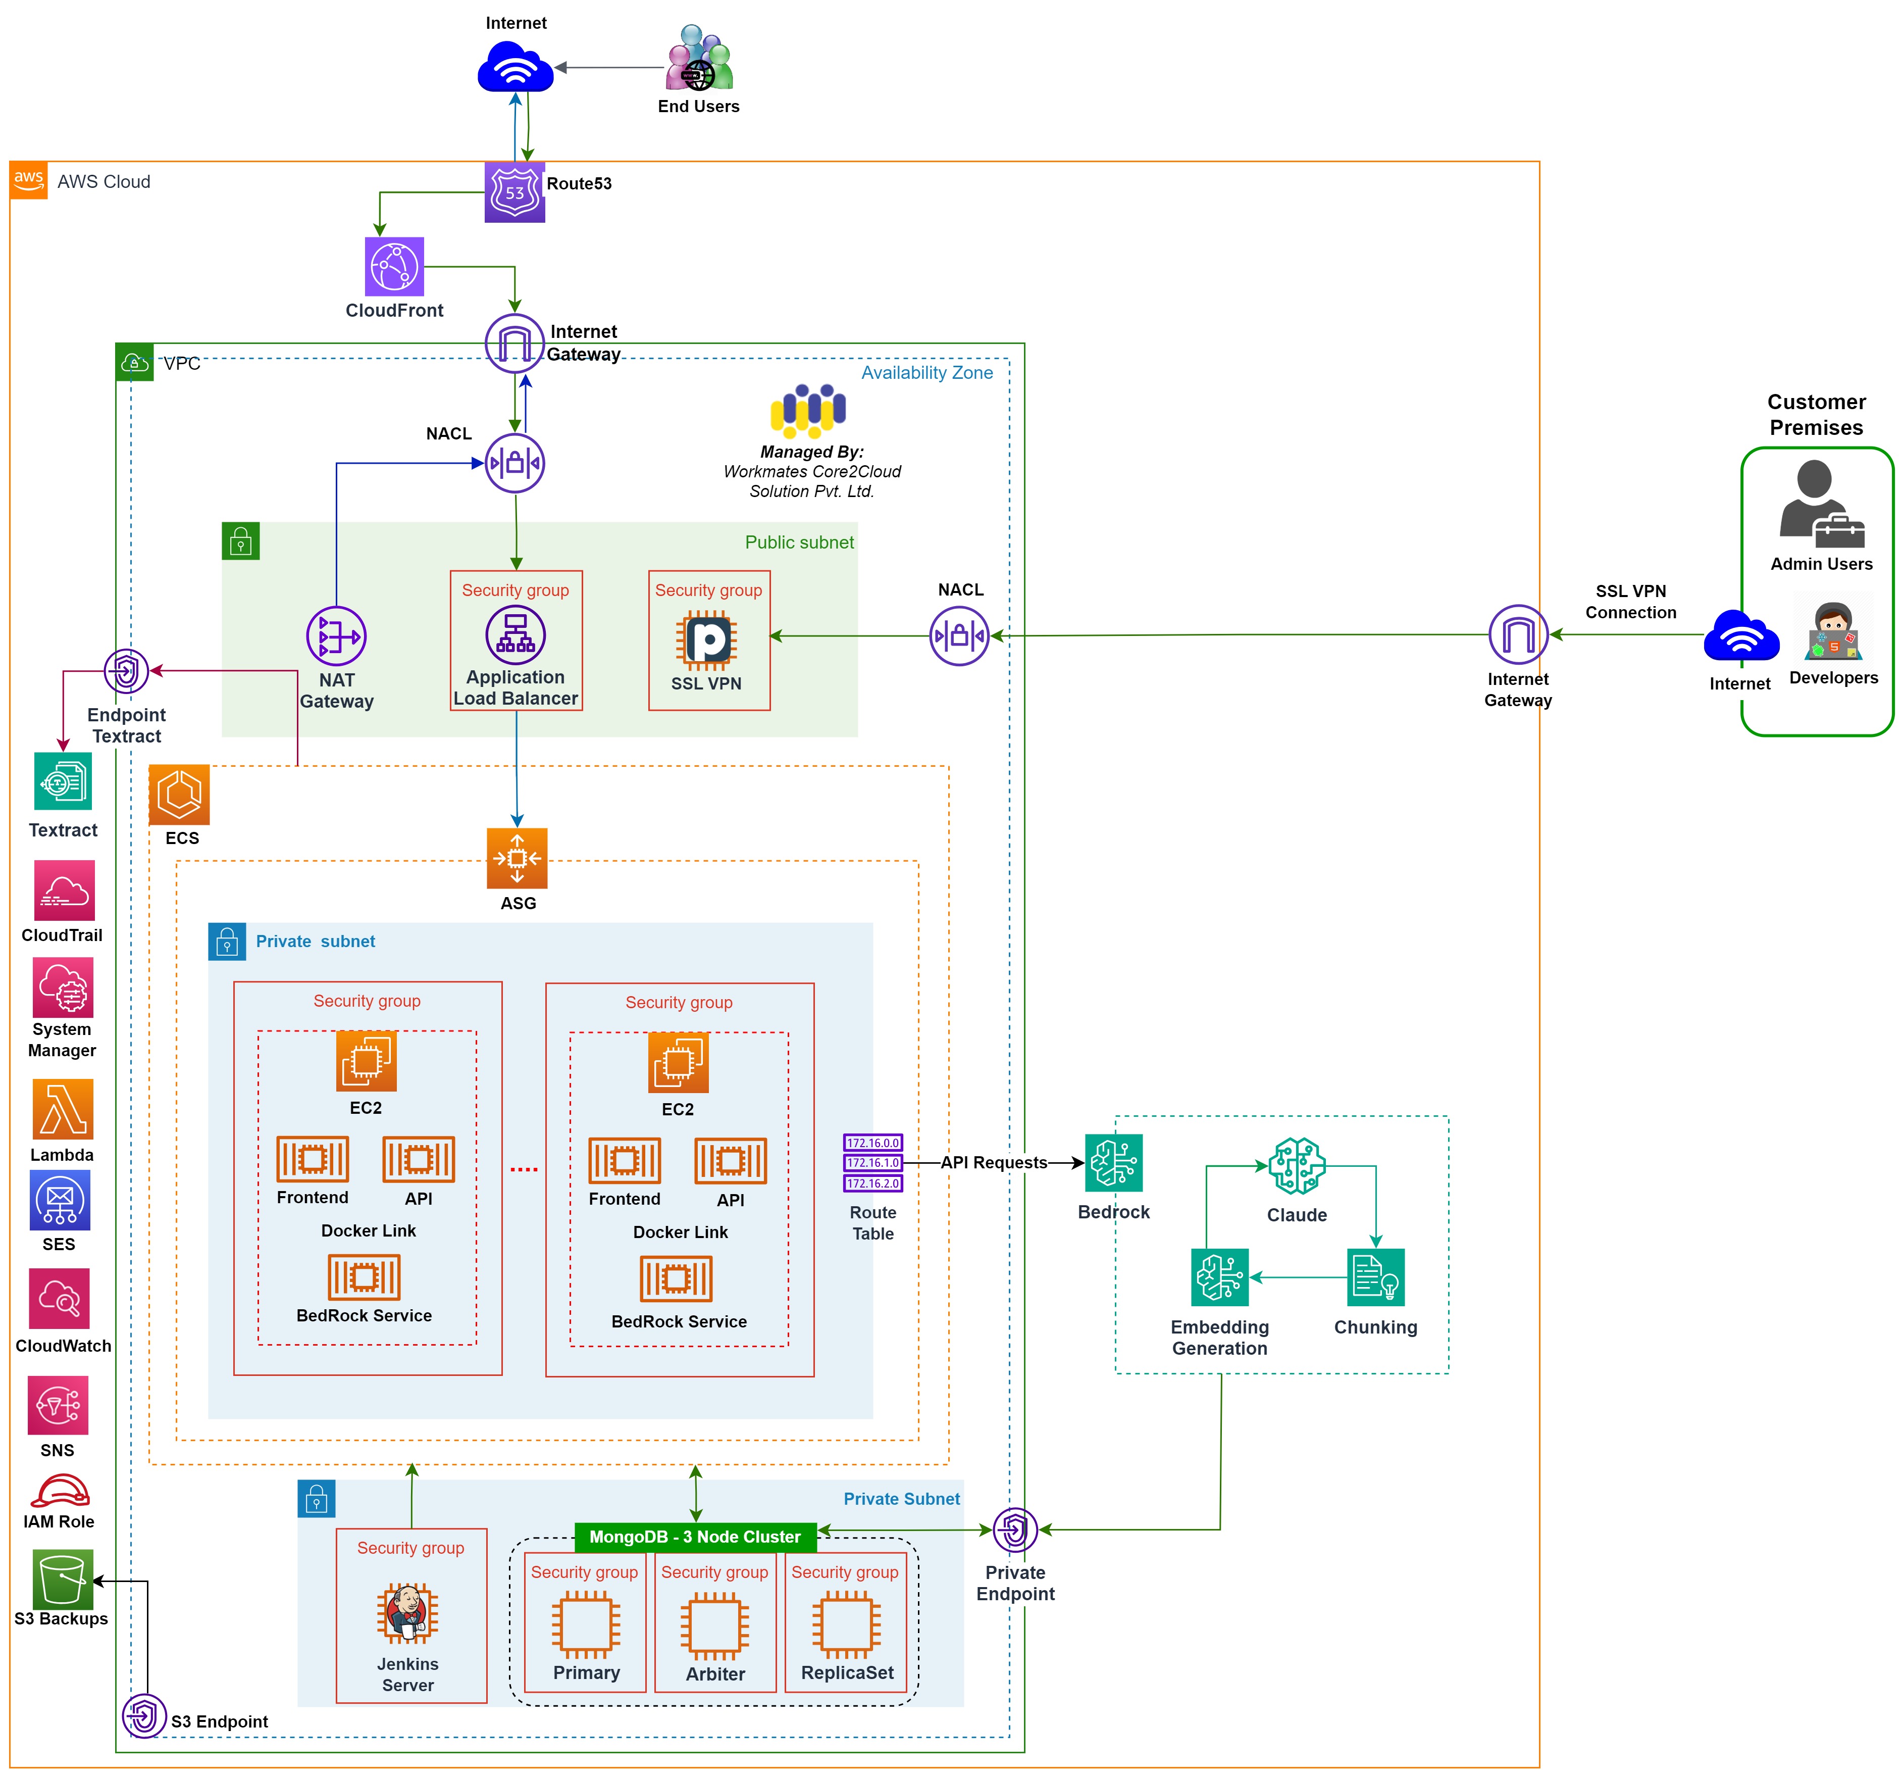This screenshot has width=1904, height=1776.
Task: Select the ReplicaSet node icon
Action: (847, 1624)
